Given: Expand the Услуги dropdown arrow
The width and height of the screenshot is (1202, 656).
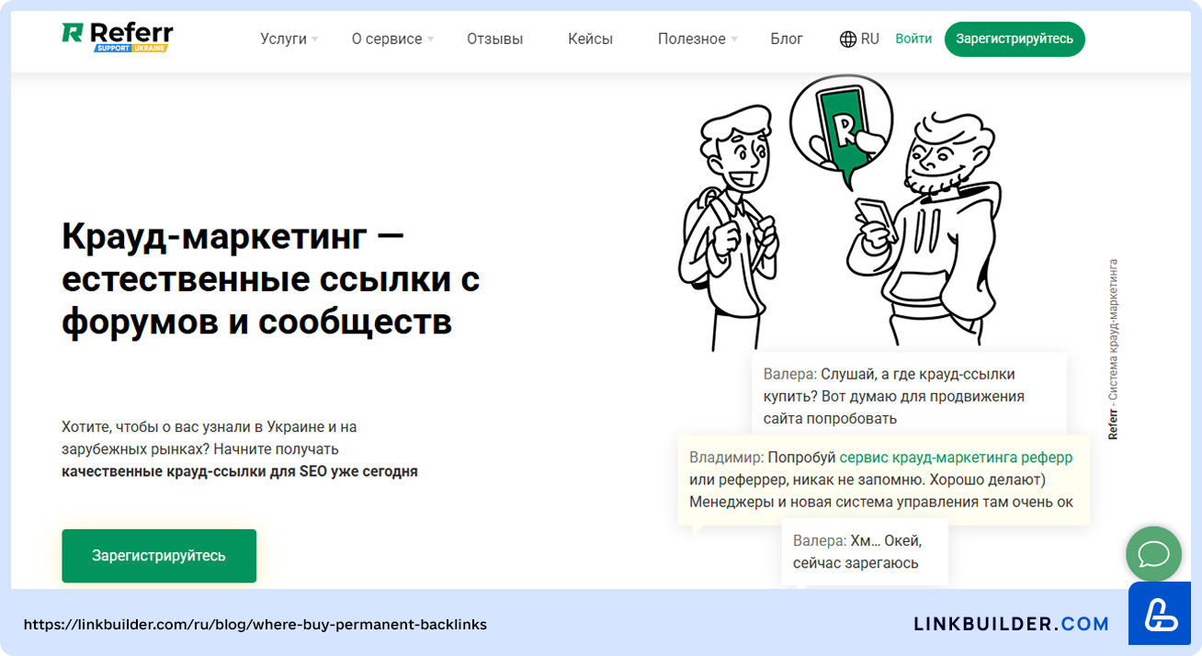Looking at the screenshot, I should coord(315,40).
